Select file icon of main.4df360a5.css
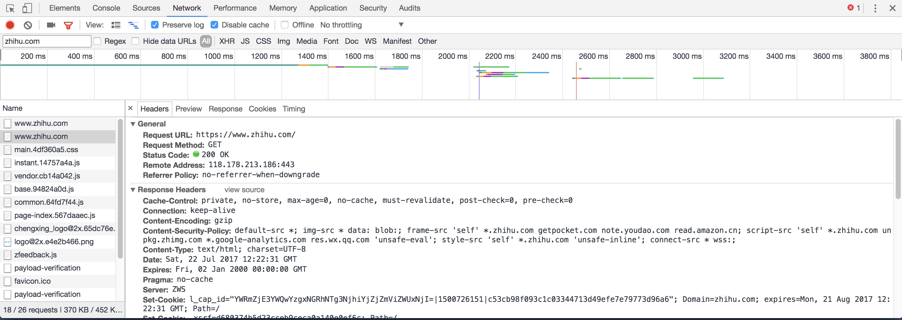902x320 pixels. click(7, 150)
